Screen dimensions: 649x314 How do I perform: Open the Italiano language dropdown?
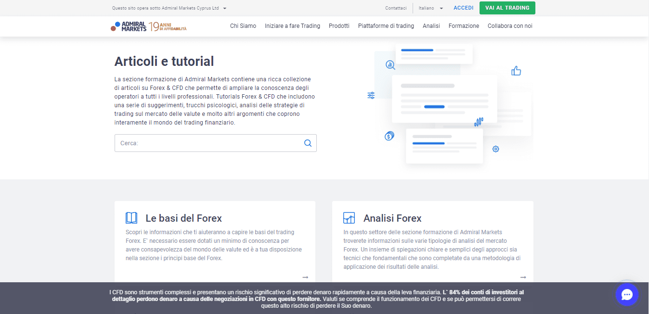coord(431,8)
